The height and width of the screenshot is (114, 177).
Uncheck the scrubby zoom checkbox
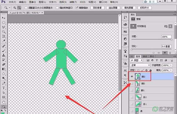(77, 8)
